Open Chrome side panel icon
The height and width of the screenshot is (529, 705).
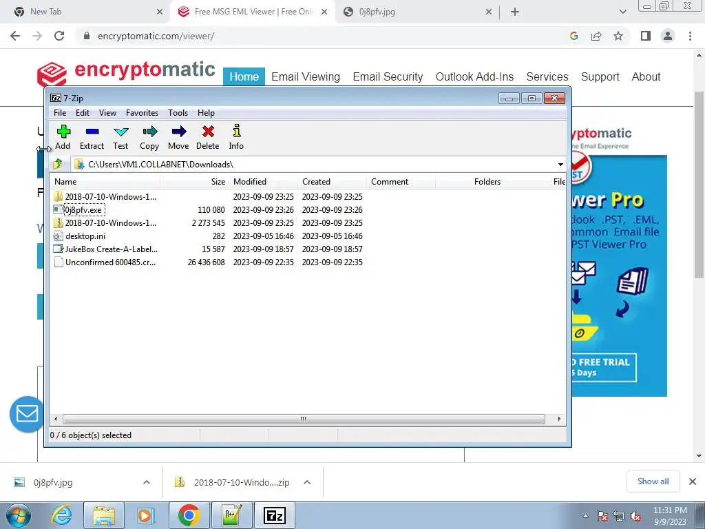click(646, 36)
